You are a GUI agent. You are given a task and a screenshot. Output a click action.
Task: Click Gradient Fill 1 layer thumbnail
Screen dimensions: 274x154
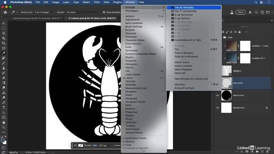pyautogui.click(x=232, y=58)
